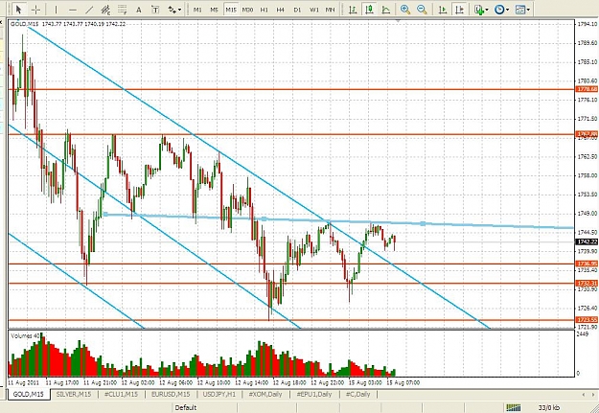This screenshot has width=599, height=413.
Task: Click the Default profile in status bar
Action: [186, 407]
